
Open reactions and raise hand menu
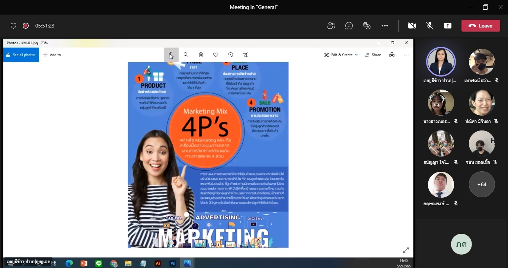pos(367,26)
